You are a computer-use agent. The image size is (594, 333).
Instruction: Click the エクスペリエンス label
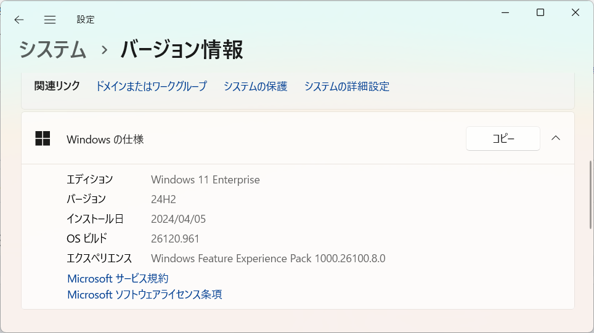click(99, 258)
